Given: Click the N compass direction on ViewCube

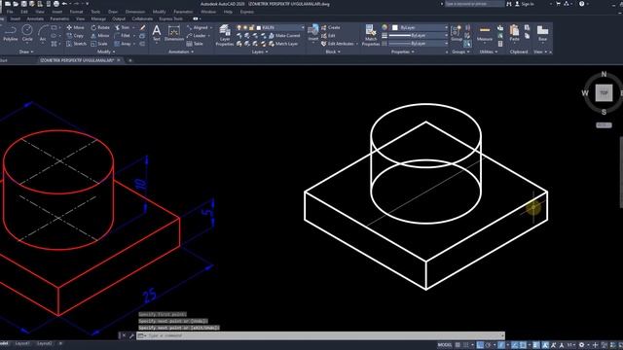Looking at the screenshot, I should [604, 74].
